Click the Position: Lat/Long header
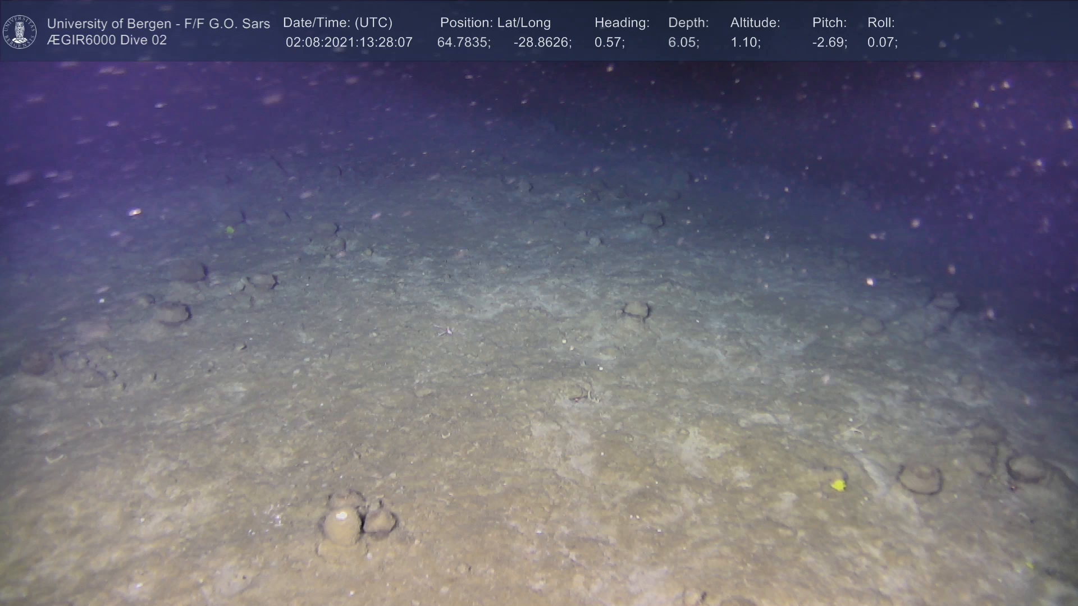This screenshot has width=1078, height=606. click(495, 23)
